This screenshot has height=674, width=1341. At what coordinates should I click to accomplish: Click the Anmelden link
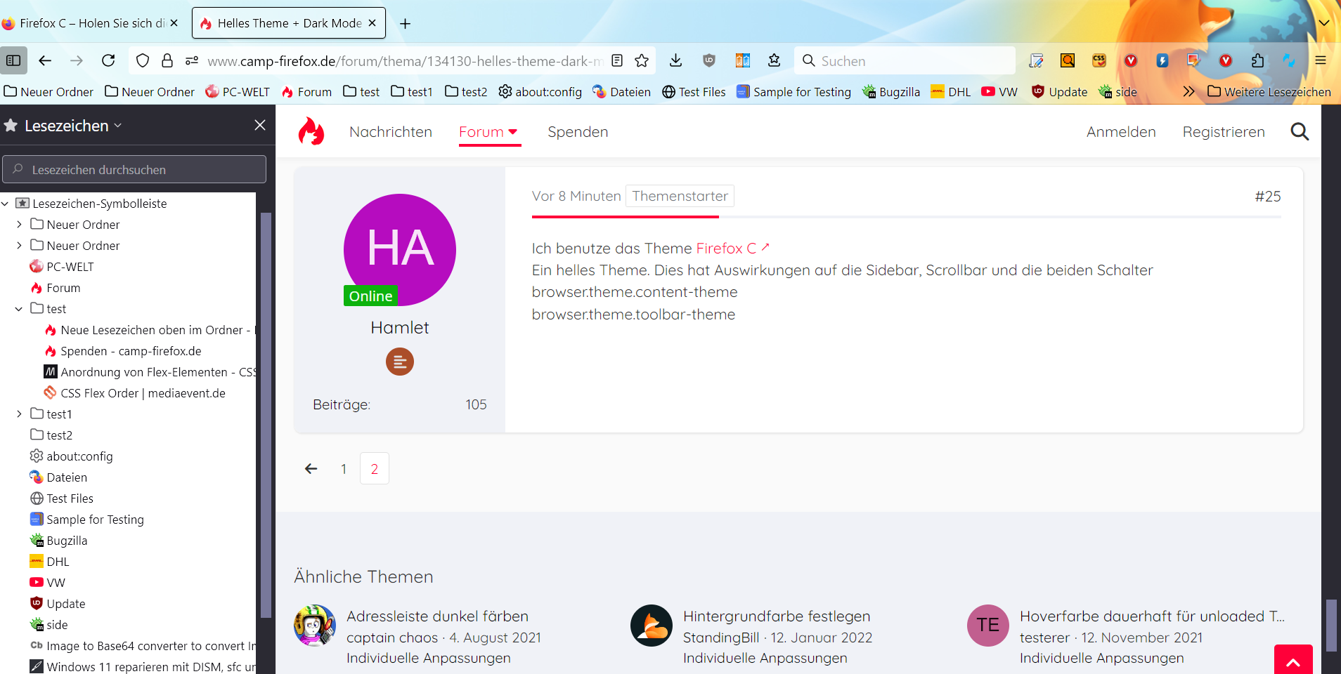click(x=1120, y=132)
